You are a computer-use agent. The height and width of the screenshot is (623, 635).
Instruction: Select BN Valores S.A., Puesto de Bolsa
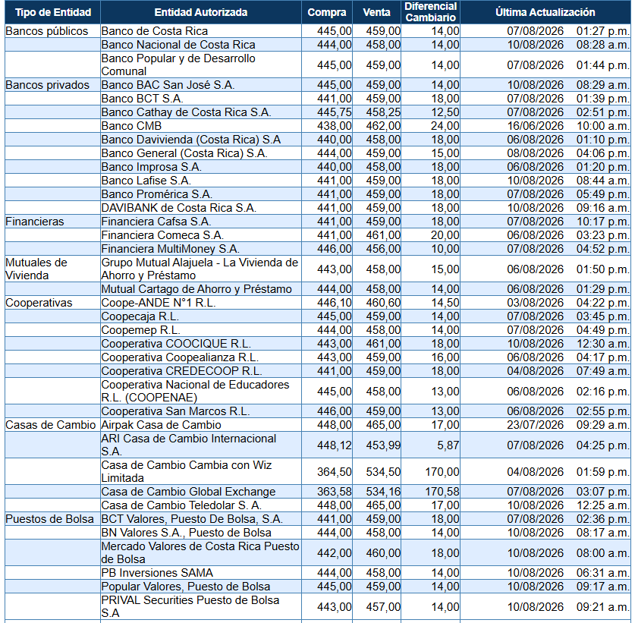pos(187,533)
